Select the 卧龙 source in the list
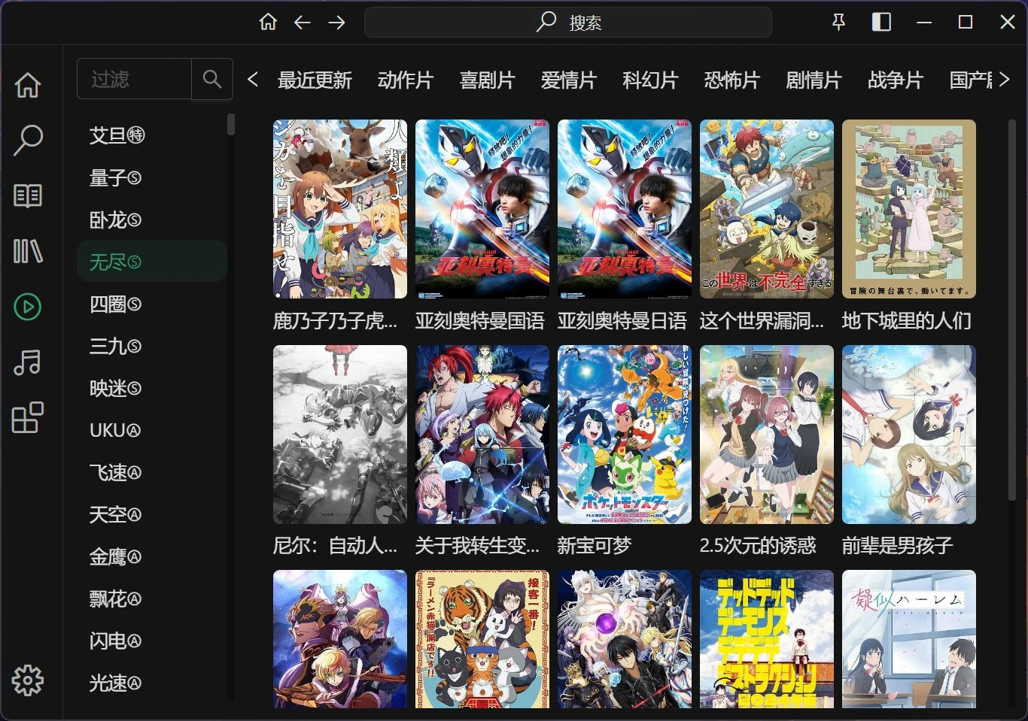 pos(151,220)
